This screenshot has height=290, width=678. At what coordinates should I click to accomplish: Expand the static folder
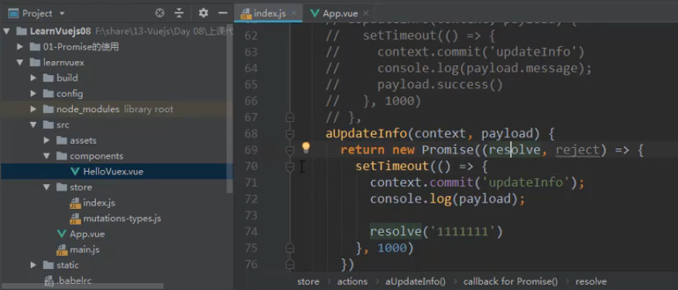click(x=33, y=265)
